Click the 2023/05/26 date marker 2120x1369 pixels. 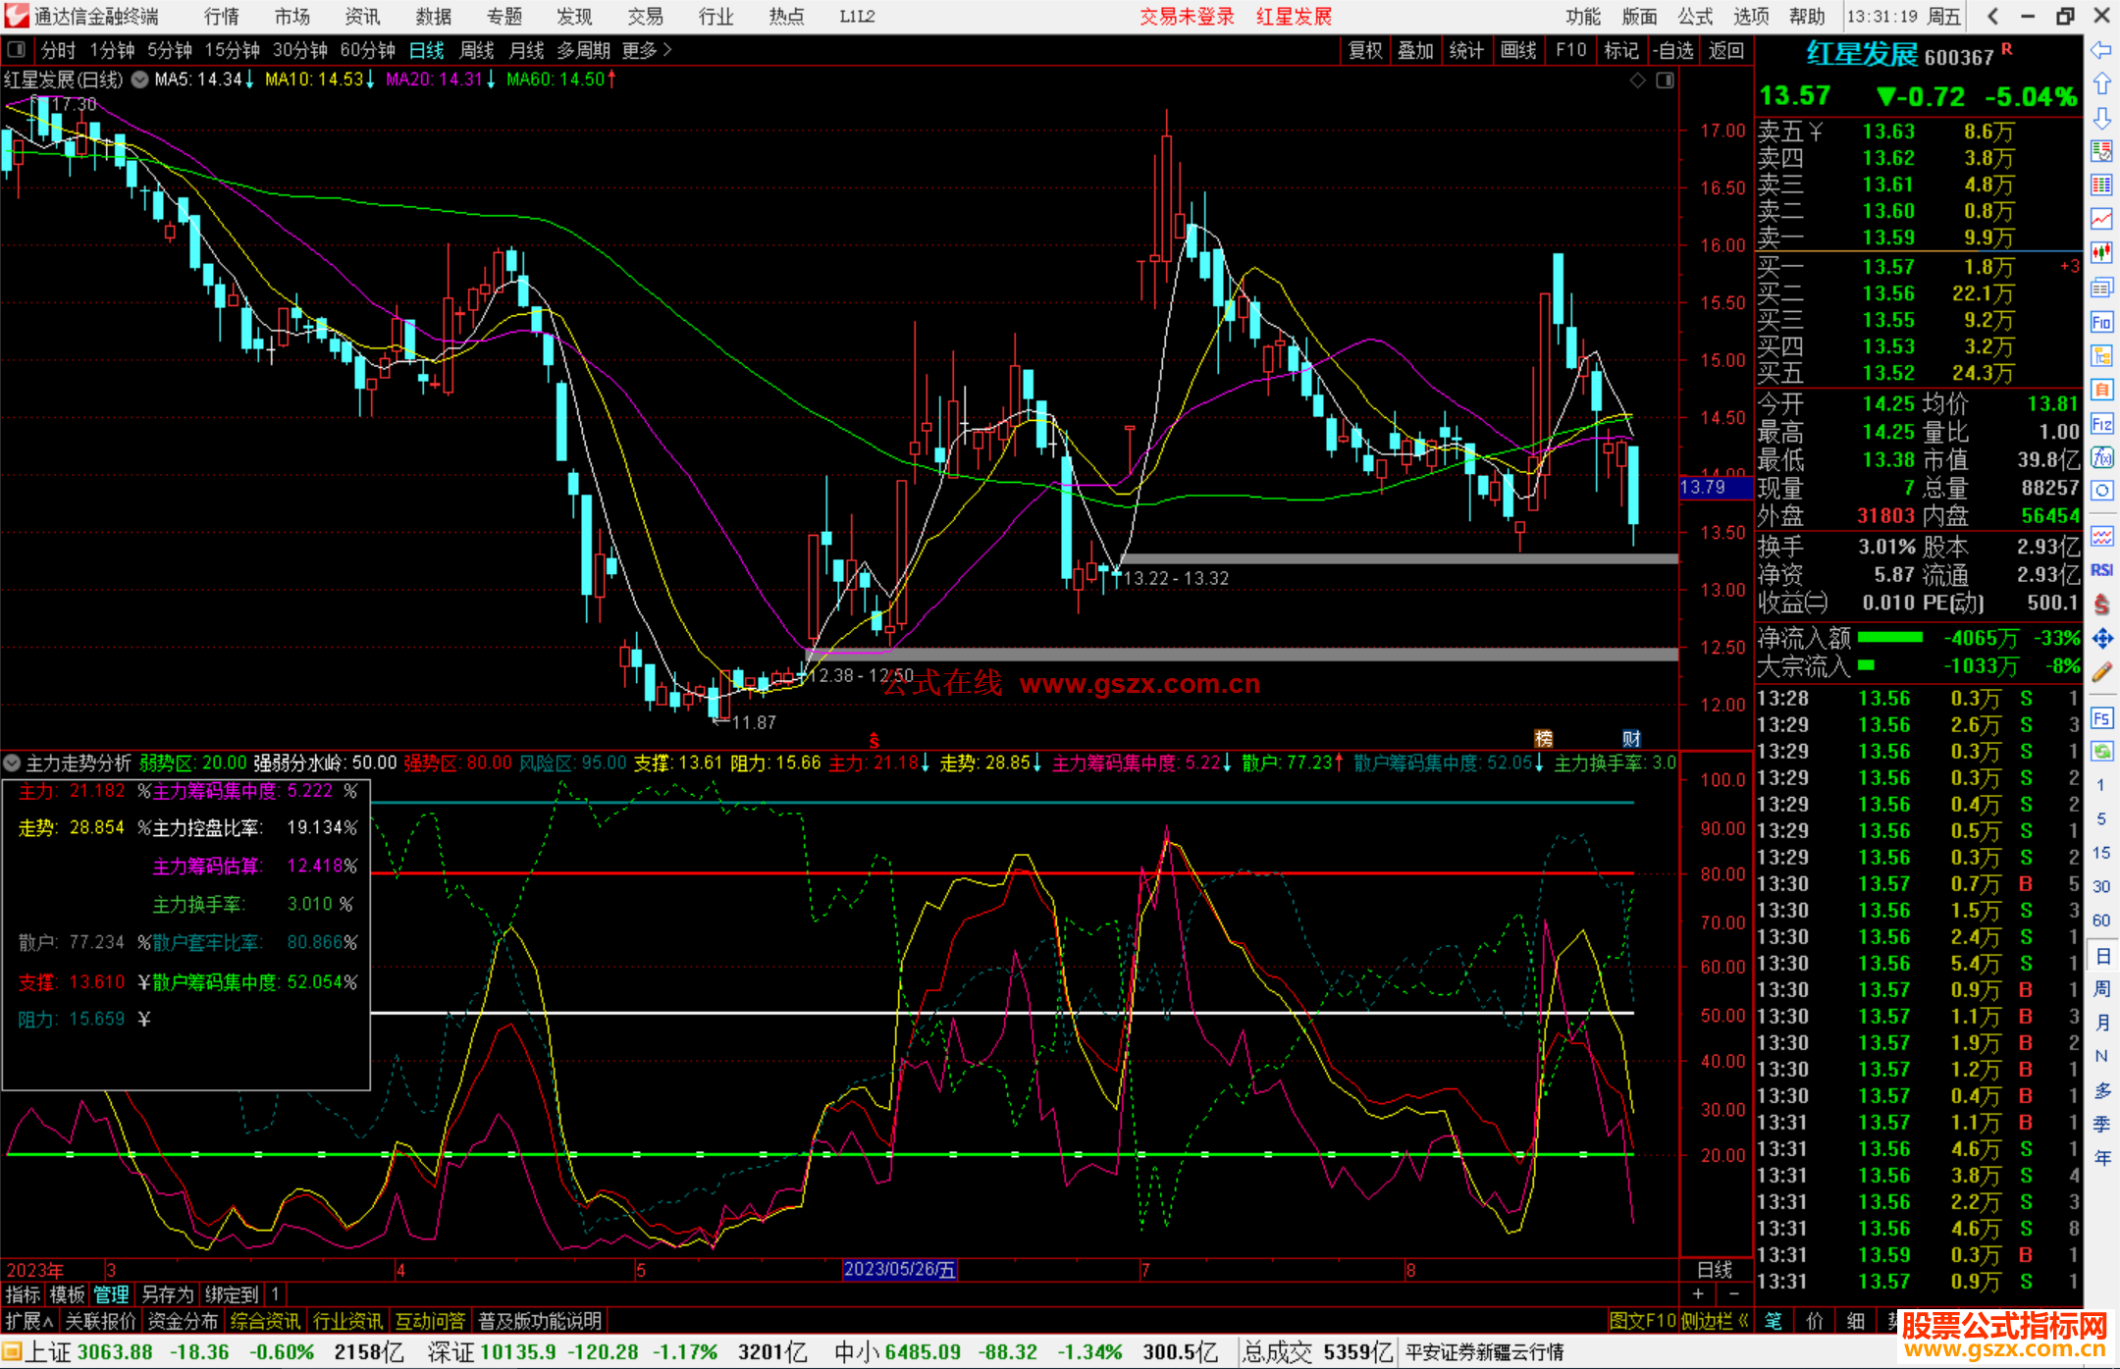point(899,1269)
